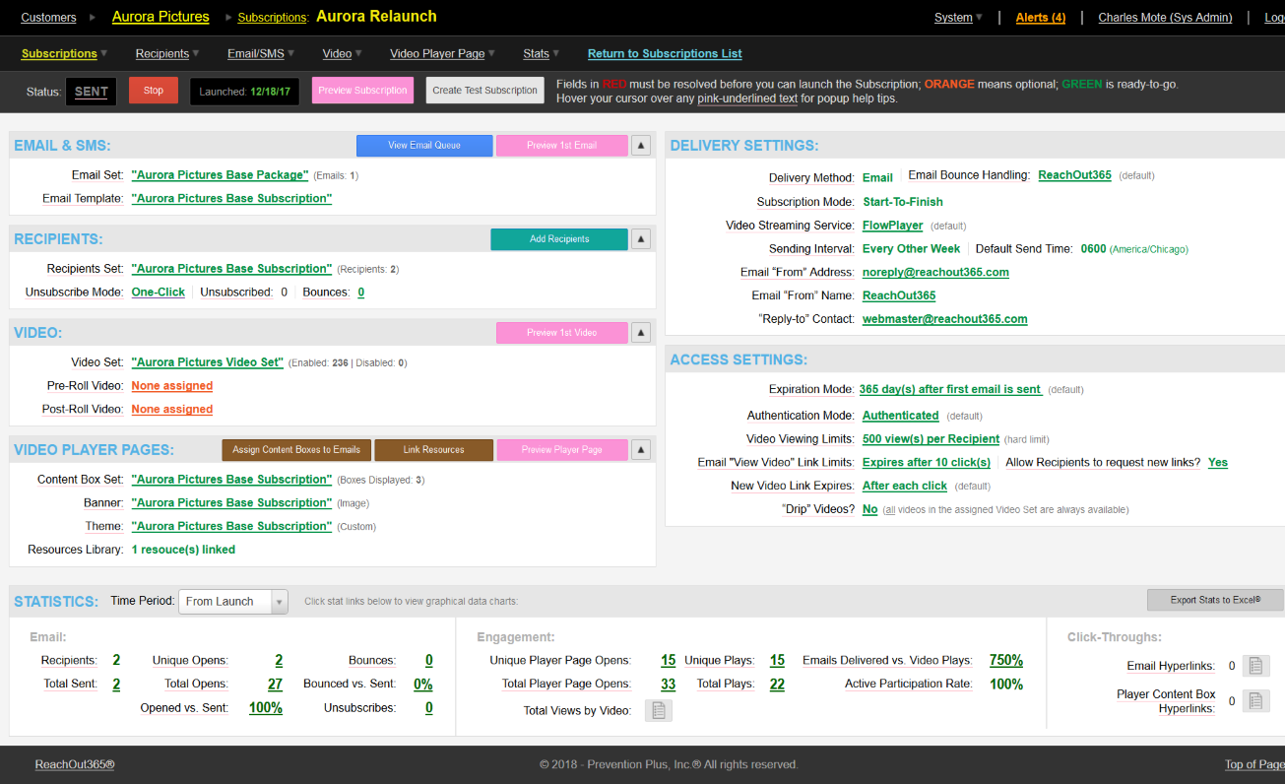Click Opened vs. Sent 100% stat
The width and height of the screenshot is (1285, 784).
coord(266,708)
